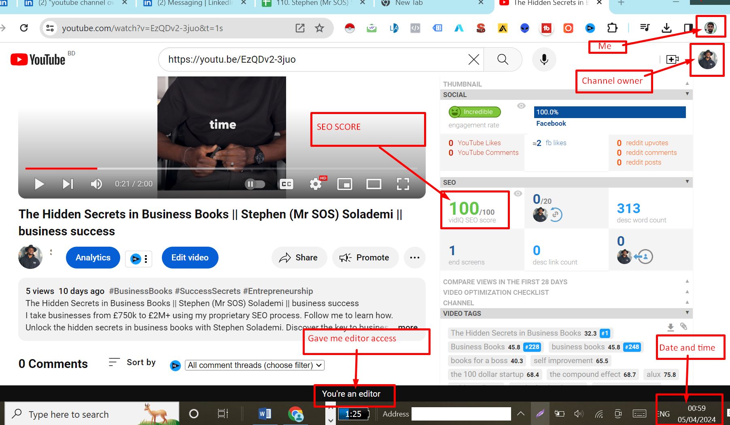Click Chrome on the taskbar

click(295, 414)
